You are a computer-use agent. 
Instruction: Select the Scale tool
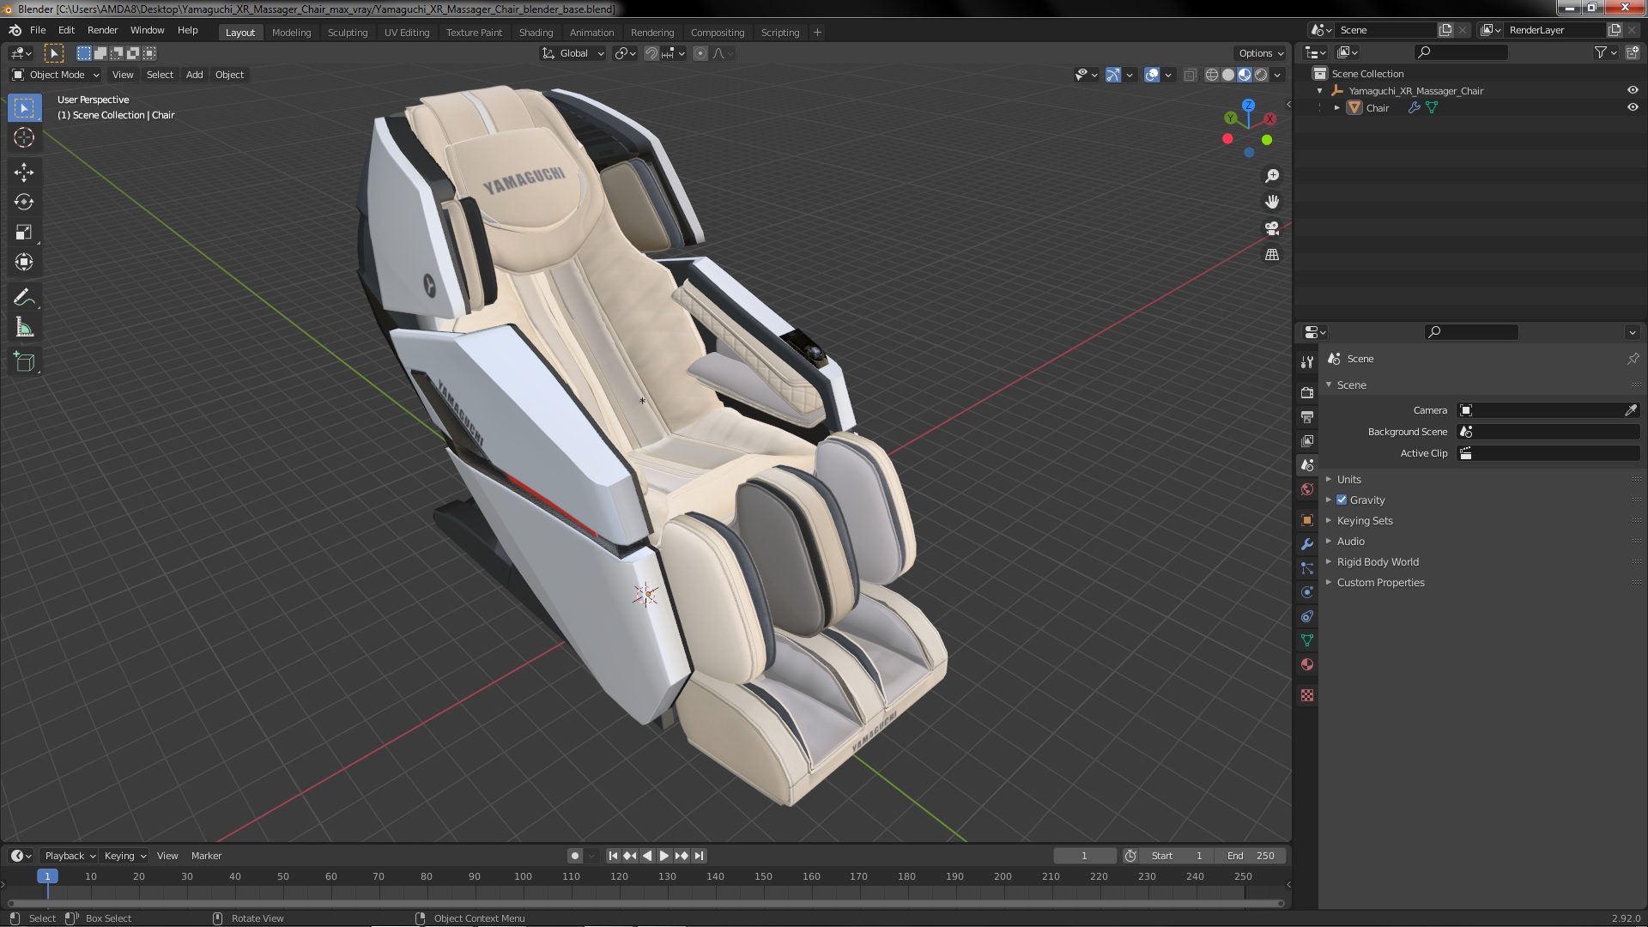[x=24, y=232]
